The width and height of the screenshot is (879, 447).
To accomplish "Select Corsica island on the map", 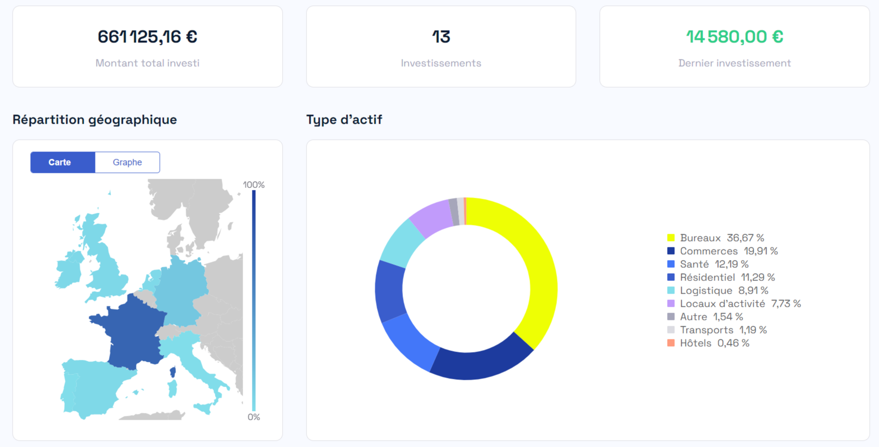I will (172, 372).
